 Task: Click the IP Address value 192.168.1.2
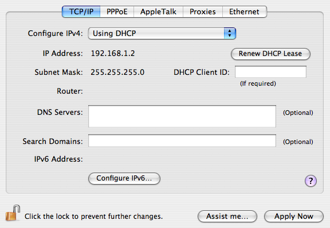(x=113, y=53)
